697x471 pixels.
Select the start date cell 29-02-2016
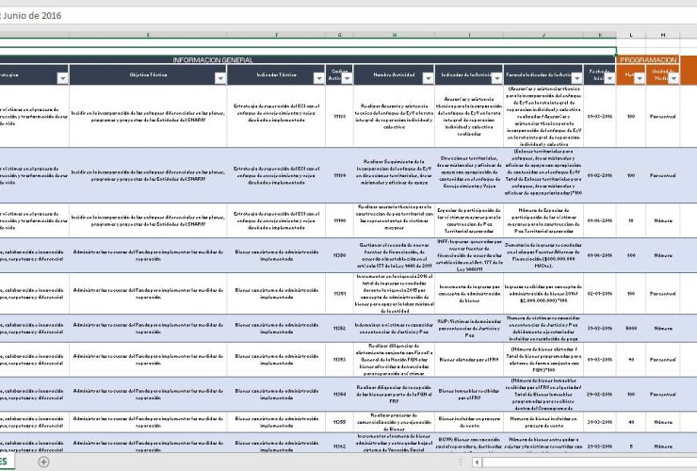[x=600, y=394]
